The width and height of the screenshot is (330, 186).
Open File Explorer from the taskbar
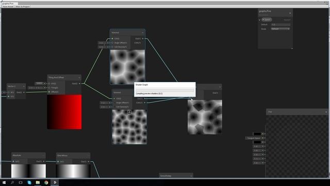38,182
